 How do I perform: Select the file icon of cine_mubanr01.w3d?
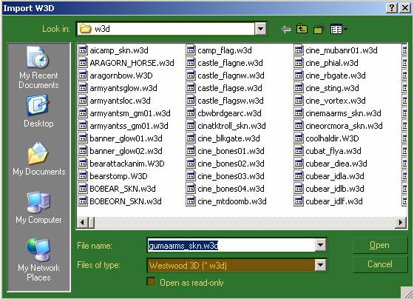(299, 50)
